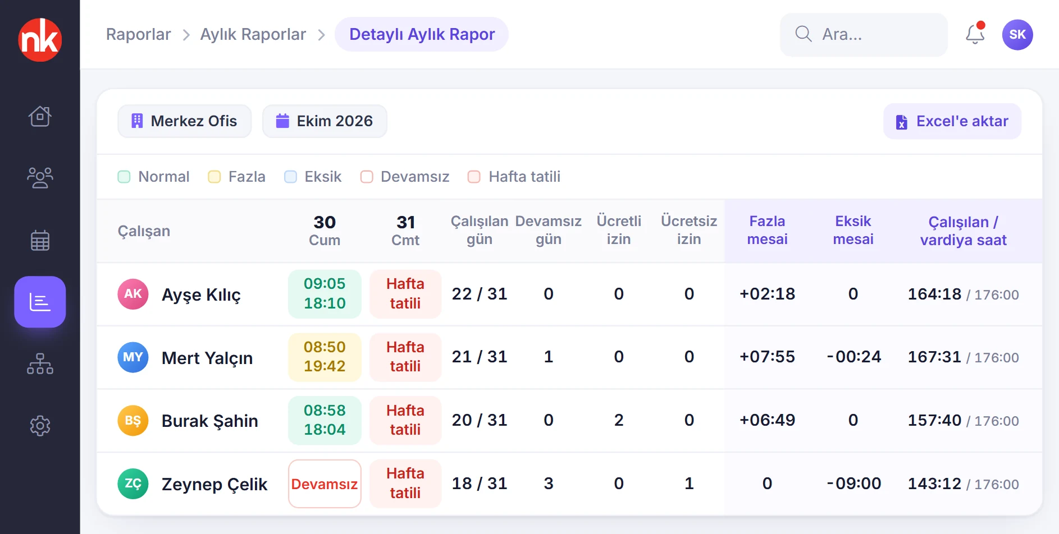
Task: Toggle the Normal legend filter
Action: 153,177
